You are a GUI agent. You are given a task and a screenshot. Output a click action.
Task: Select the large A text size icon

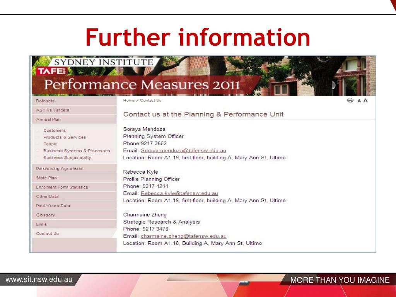(x=365, y=101)
